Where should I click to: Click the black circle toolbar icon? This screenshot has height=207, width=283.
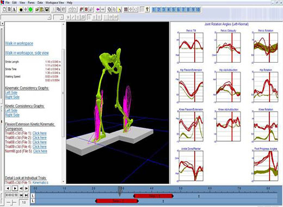point(21,9)
